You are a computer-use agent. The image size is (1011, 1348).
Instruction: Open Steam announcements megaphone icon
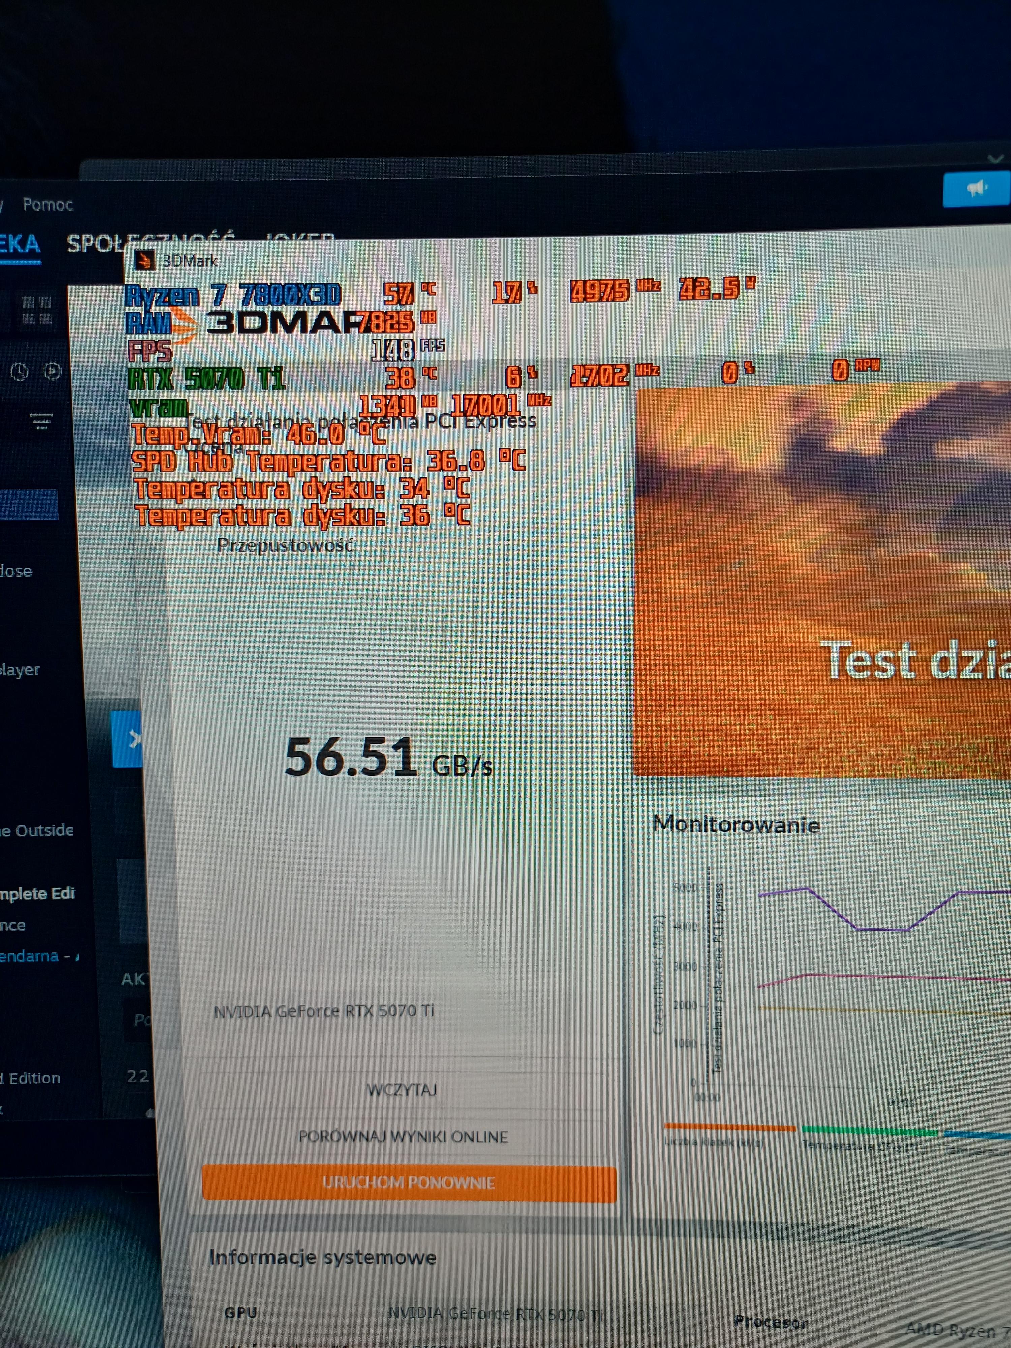pos(977,188)
